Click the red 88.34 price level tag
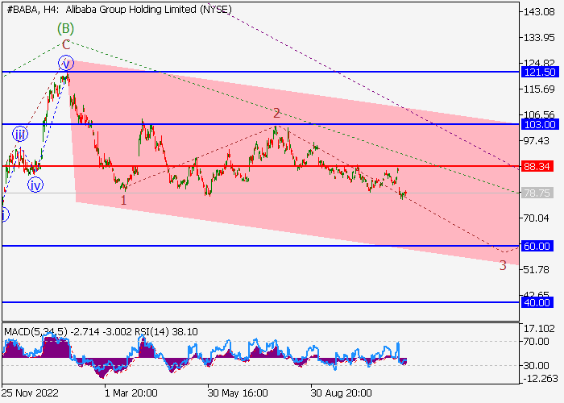564x403 pixels. click(x=537, y=166)
